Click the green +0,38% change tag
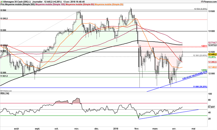The image size is (217, 130). point(212,57)
